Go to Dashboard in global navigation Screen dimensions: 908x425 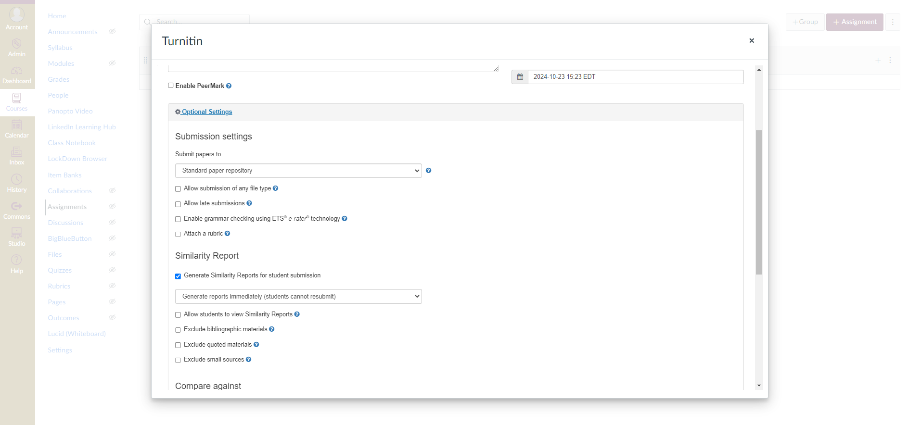coord(17,75)
